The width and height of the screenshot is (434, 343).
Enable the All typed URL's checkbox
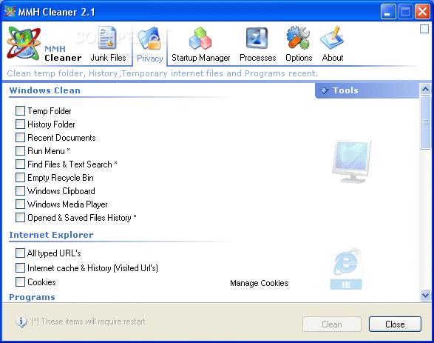click(20, 253)
